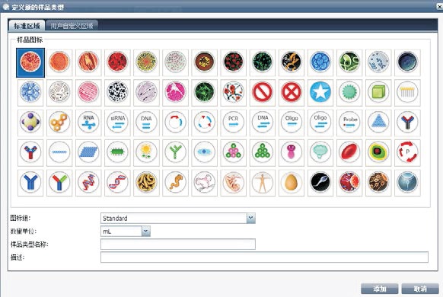
Task: Select the human figure icon
Action: (262, 183)
